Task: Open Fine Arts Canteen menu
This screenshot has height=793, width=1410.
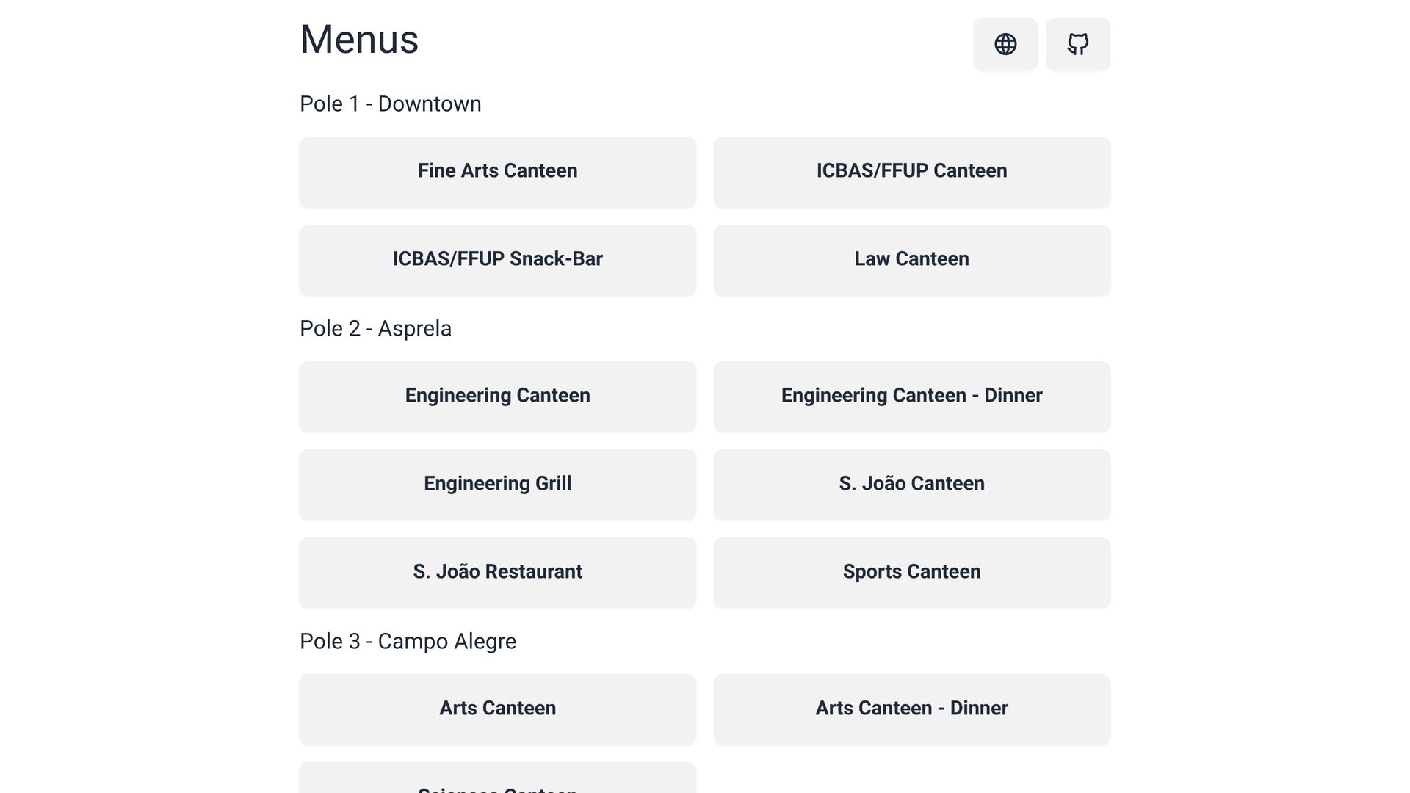Action: tap(497, 171)
